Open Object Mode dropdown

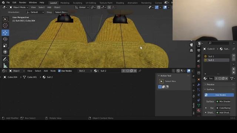(x=19, y=7)
